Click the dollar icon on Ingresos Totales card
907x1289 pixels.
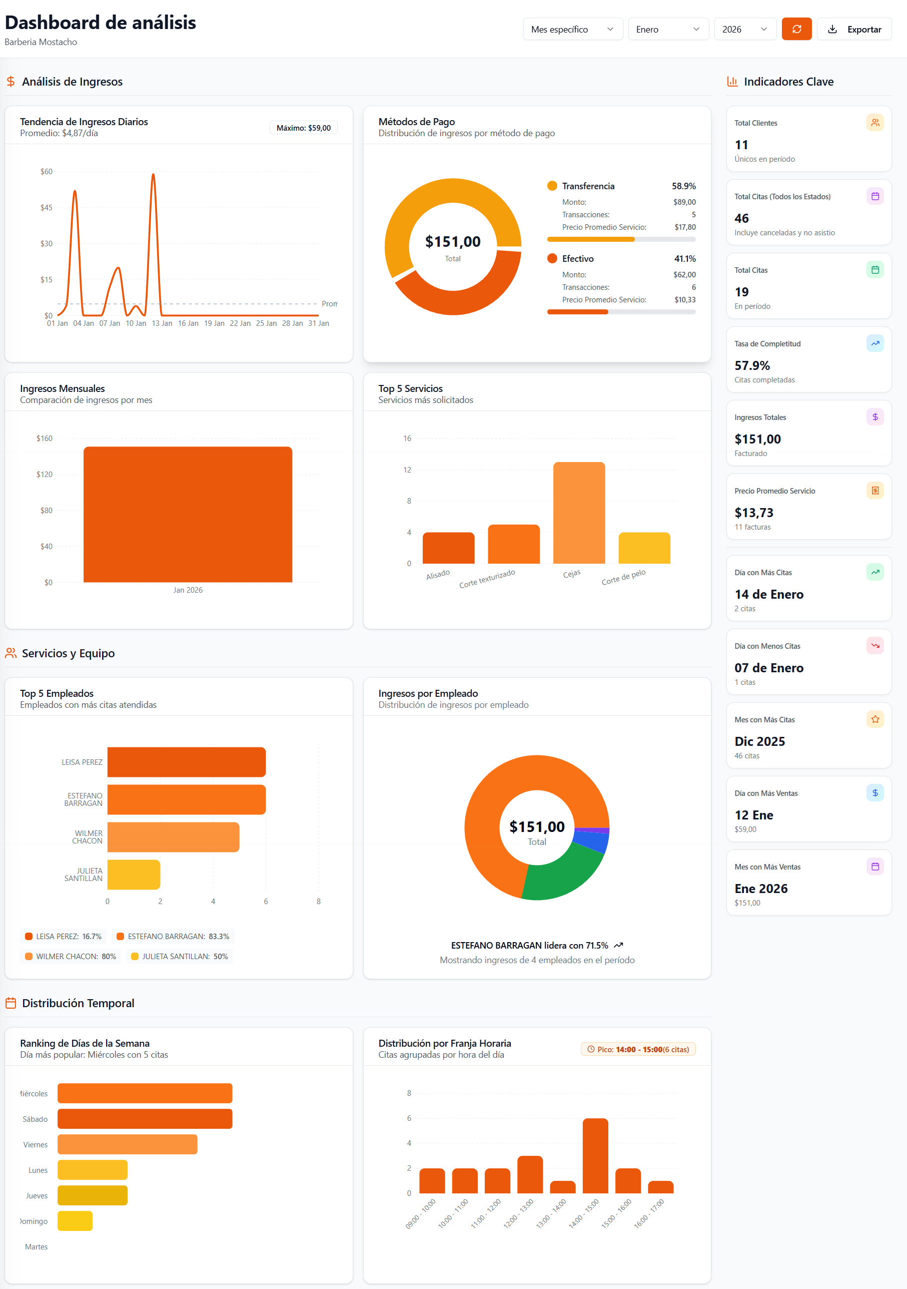874,416
